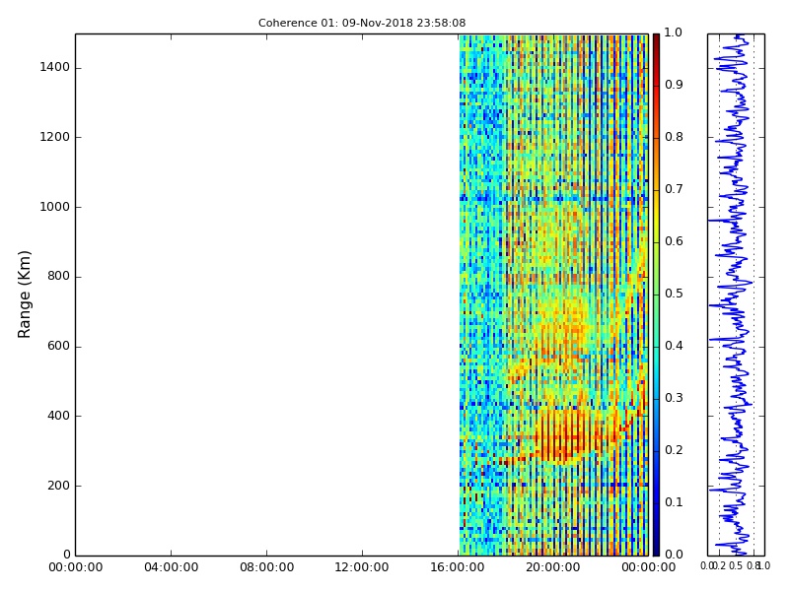Viewport: 789px width, 591px height.
Task: Click the 800 tick label on range axis
Action: coord(58,277)
